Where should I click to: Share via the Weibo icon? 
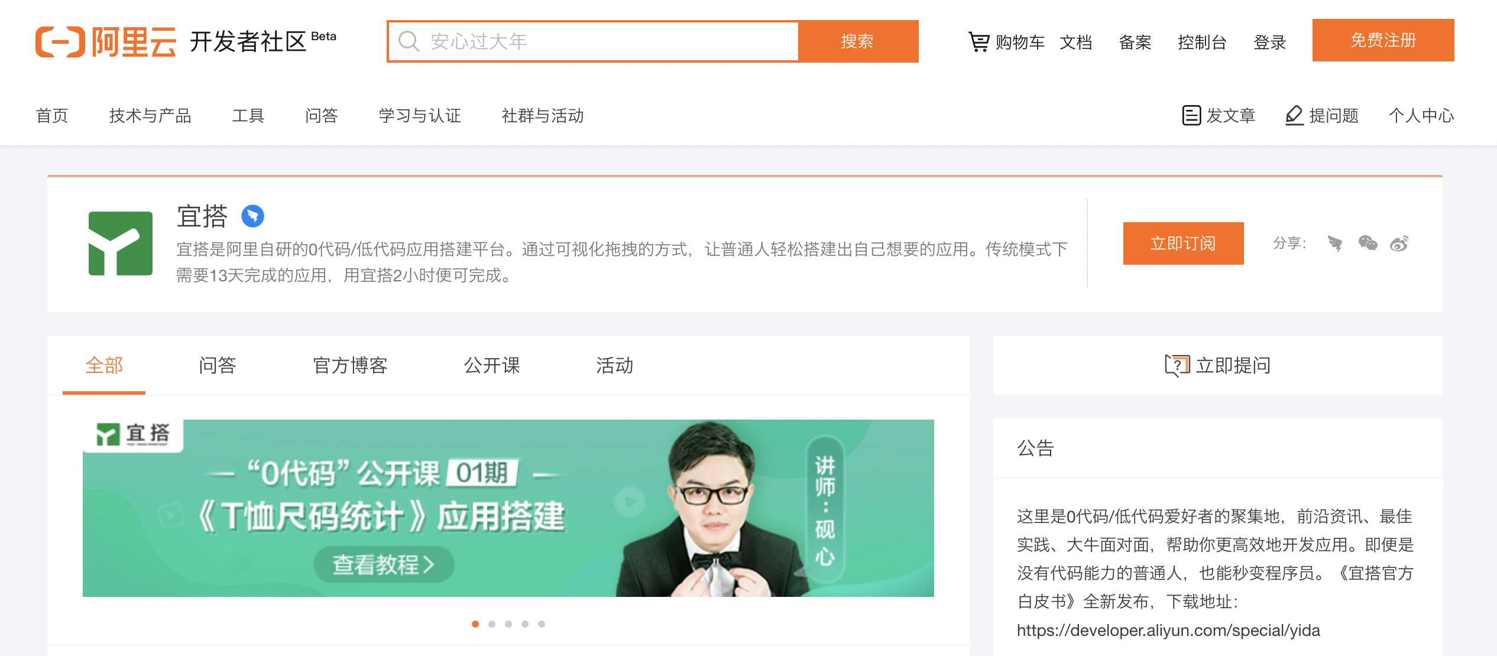pyautogui.click(x=1399, y=243)
